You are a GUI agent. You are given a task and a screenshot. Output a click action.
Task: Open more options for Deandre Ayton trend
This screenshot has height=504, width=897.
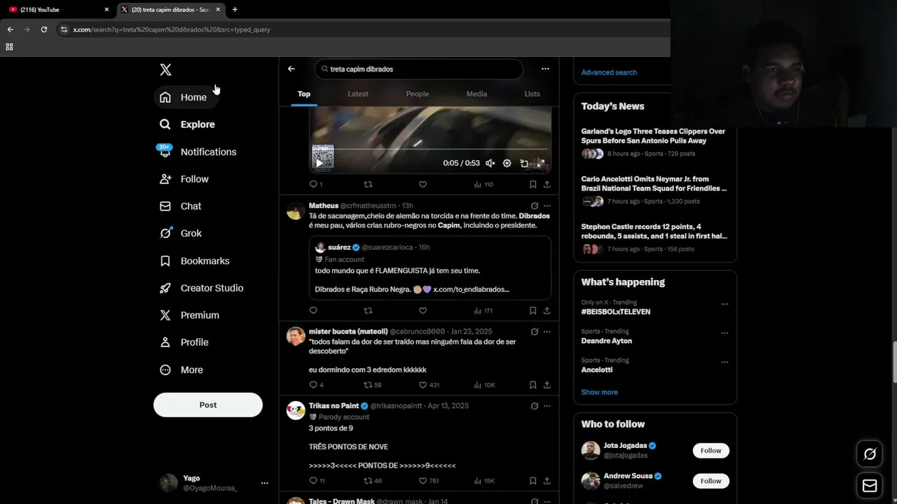point(725,333)
